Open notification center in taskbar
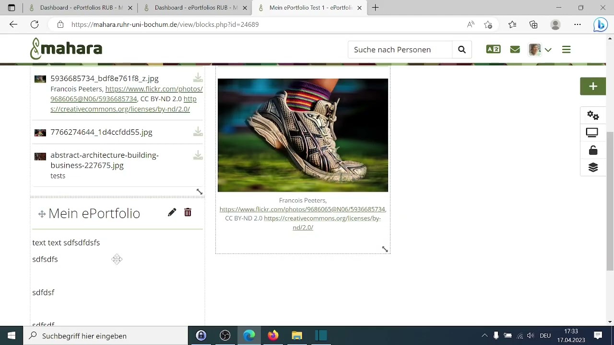Image resolution: width=614 pixels, height=345 pixels. 598,335
